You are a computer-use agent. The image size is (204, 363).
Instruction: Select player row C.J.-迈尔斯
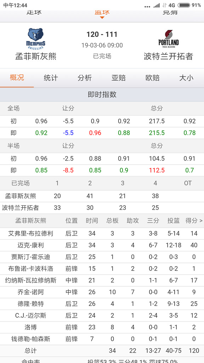coord(102,316)
